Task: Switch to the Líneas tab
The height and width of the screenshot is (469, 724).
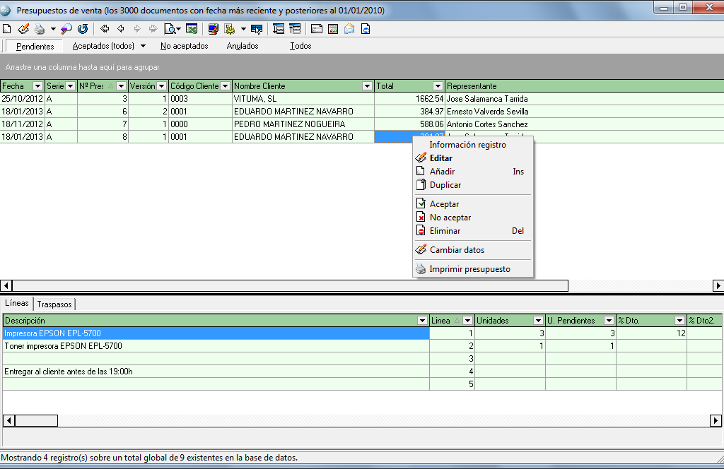Action: (x=17, y=304)
